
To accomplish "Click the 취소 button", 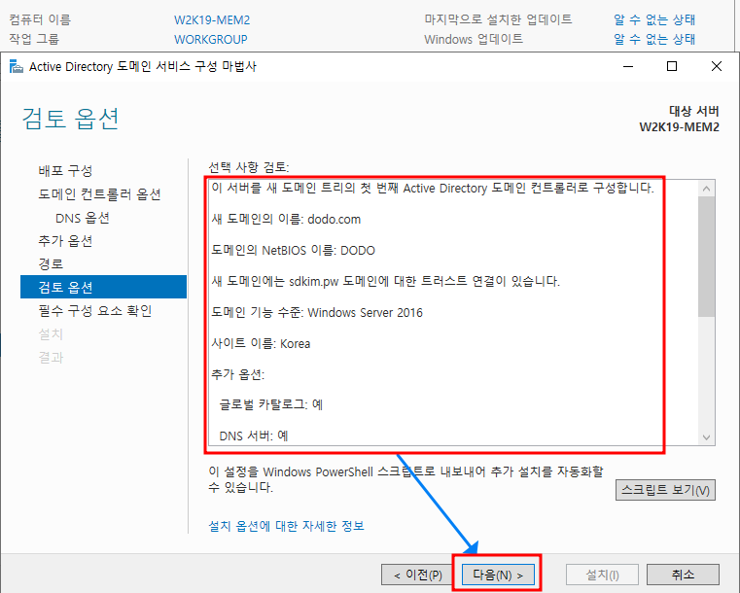I will 683,575.
